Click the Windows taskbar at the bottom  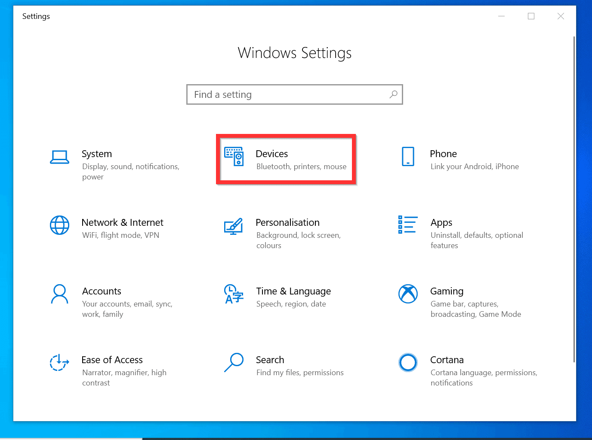[x=296, y=438]
